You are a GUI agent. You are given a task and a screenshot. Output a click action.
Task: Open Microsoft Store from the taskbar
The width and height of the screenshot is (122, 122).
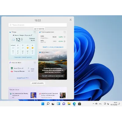(80, 104)
